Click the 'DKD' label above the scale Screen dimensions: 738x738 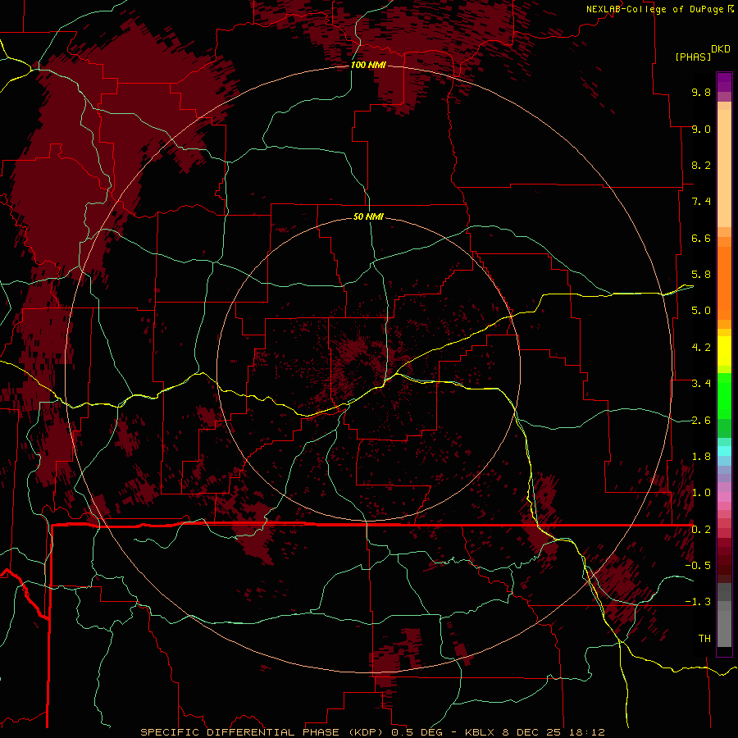(x=721, y=49)
